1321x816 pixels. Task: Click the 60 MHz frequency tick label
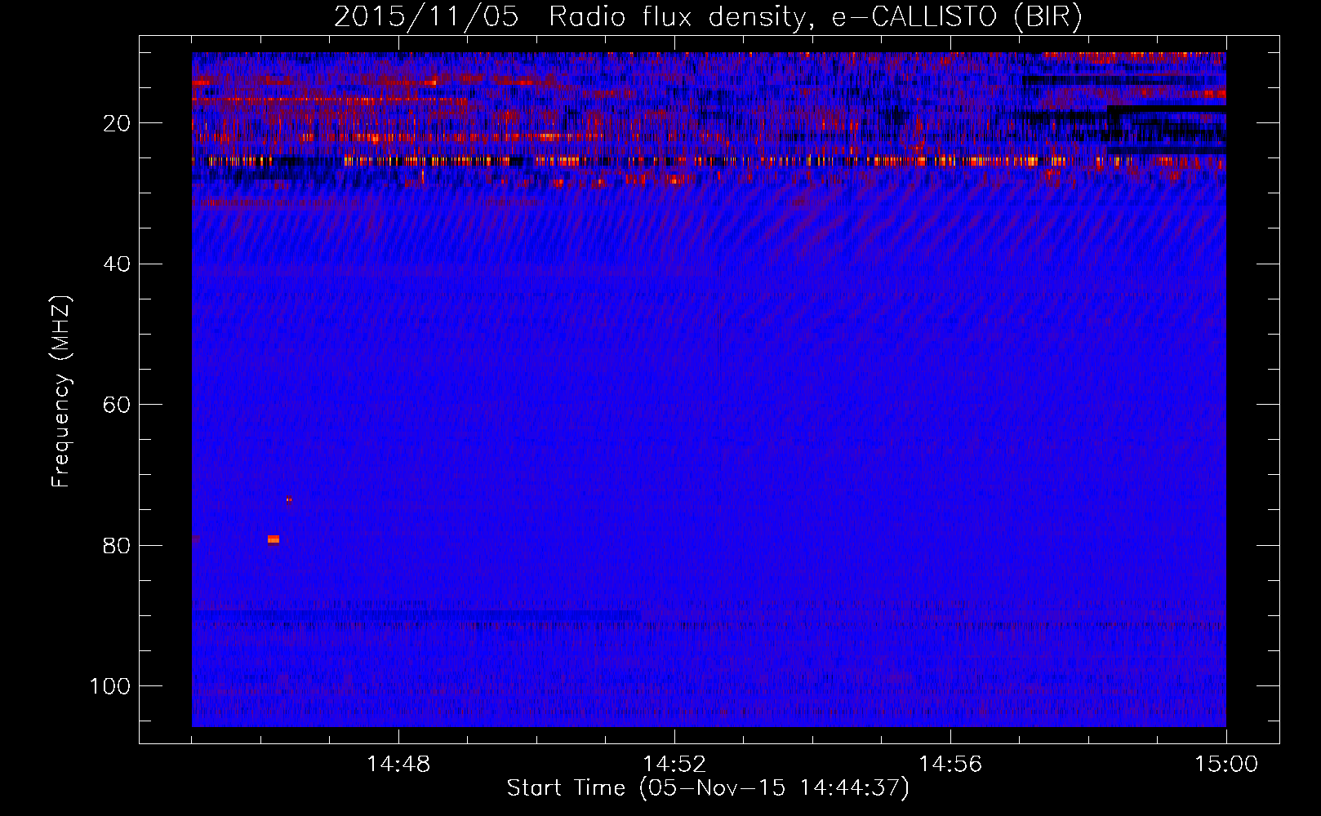click(118, 405)
